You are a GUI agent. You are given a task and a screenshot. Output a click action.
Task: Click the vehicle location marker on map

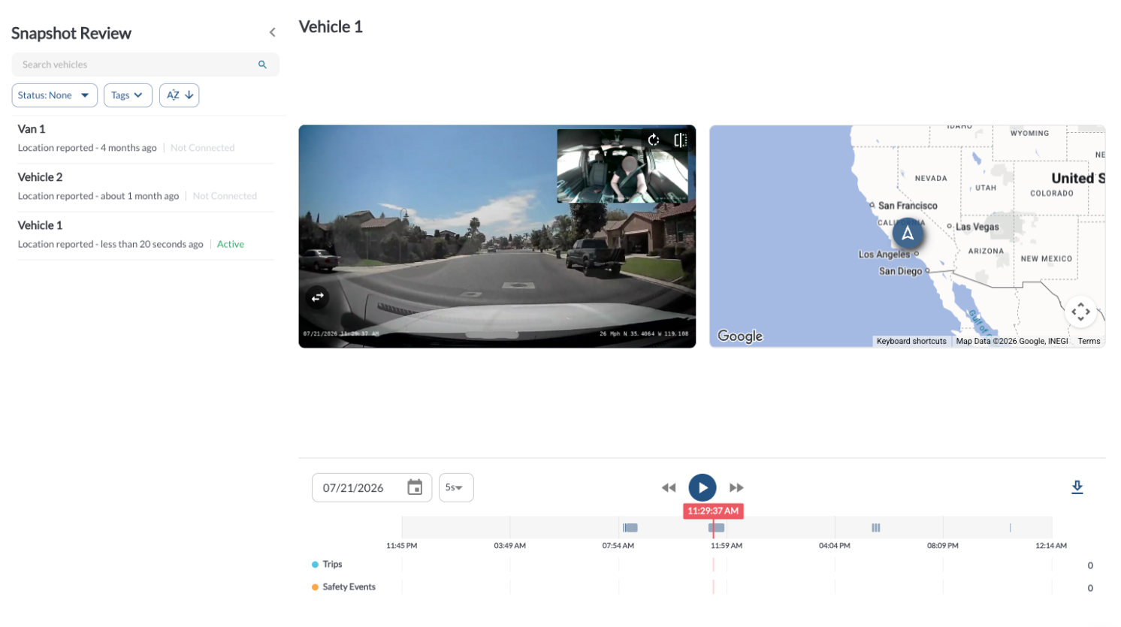908,234
